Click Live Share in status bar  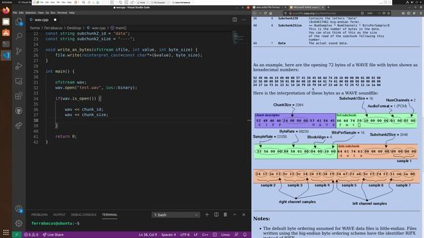pyautogui.click(x=53, y=235)
